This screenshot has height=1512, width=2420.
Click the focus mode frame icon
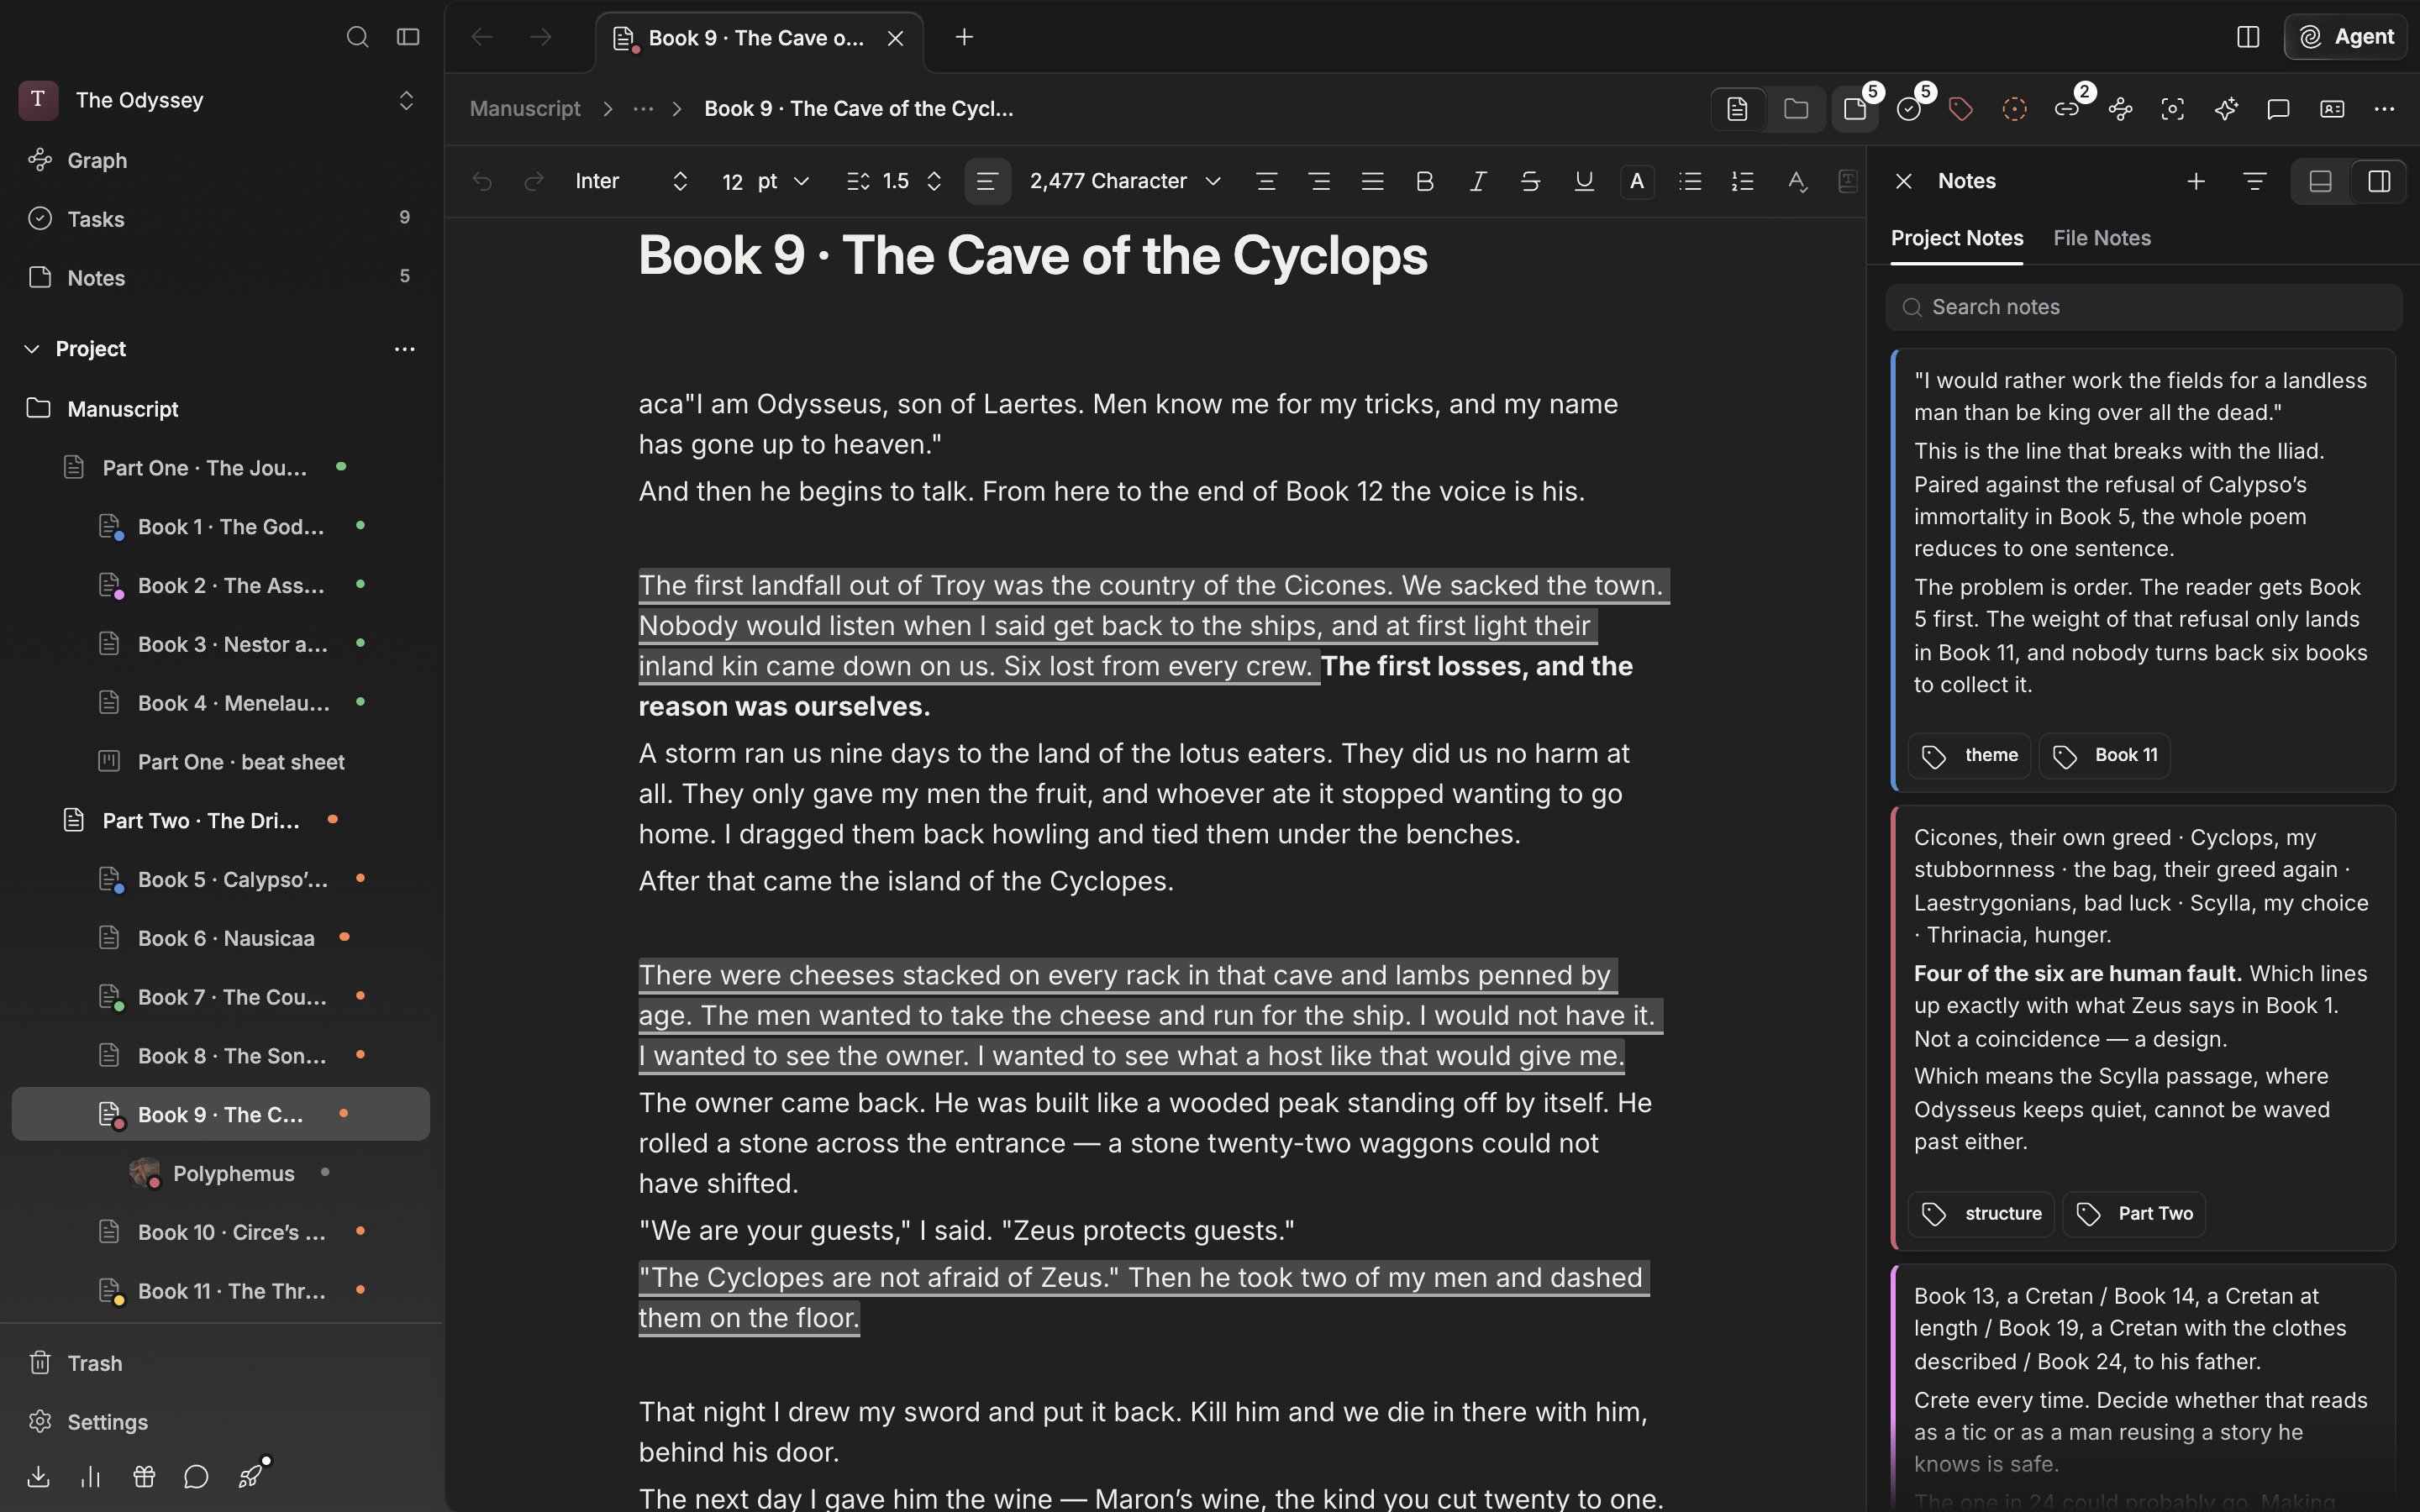click(2173, 108)
